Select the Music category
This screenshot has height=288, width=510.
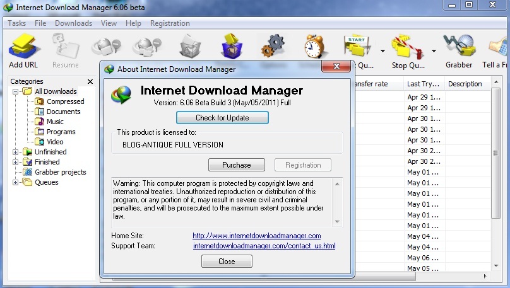pyautogui.click(x=55, y=122)
